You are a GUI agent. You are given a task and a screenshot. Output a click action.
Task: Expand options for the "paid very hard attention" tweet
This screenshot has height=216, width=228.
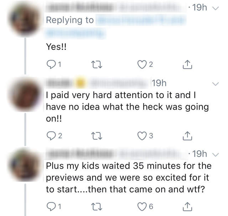point(216,84)
